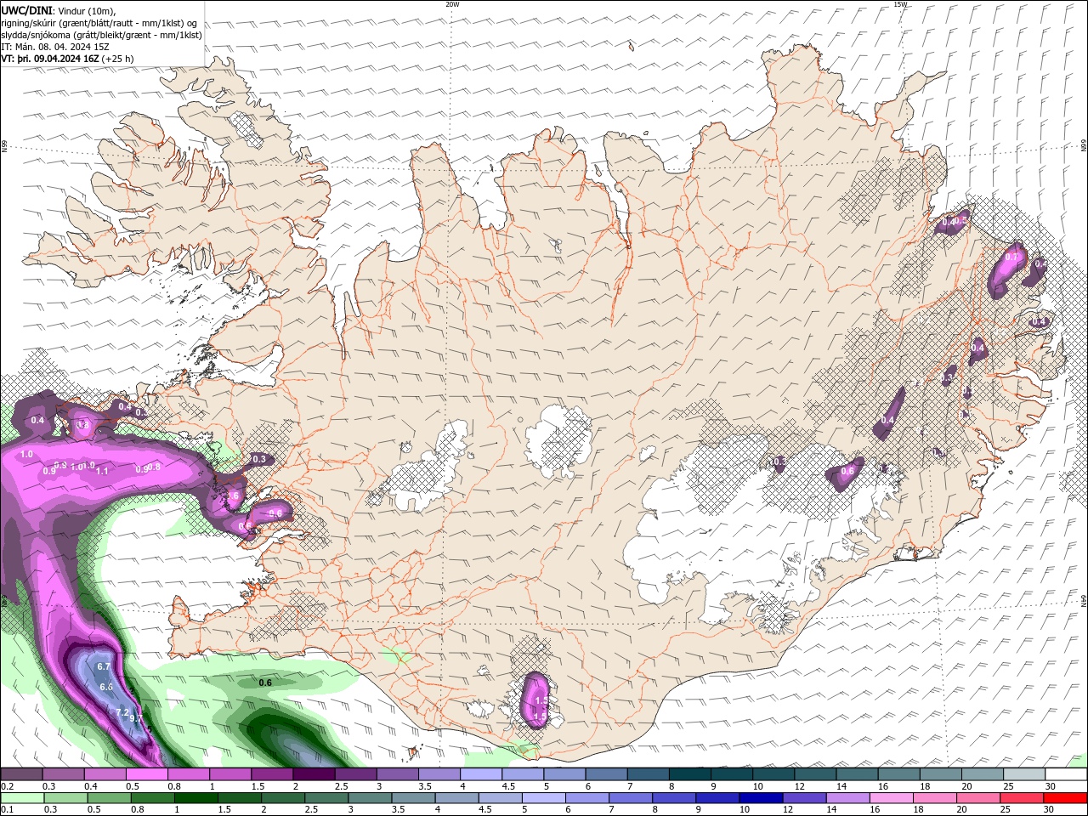Click the black 0.6 value over green rain area
1088x816 pixels.
(x=265, y=683)
